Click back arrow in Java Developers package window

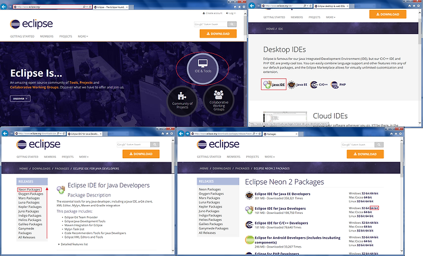click(5, 134)
